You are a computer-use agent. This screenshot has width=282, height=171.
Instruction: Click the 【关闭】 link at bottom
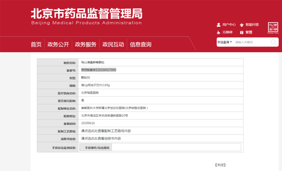[x=220, y=165]
